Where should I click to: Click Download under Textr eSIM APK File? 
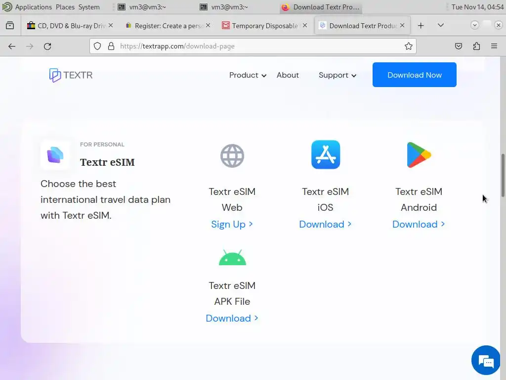[x=232, y=318]
